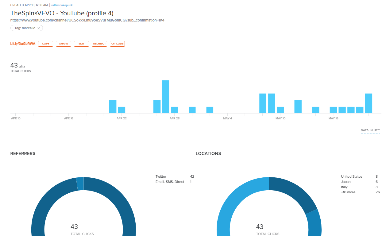
Task: Click the APR 16 axis label
Action: 69,118
